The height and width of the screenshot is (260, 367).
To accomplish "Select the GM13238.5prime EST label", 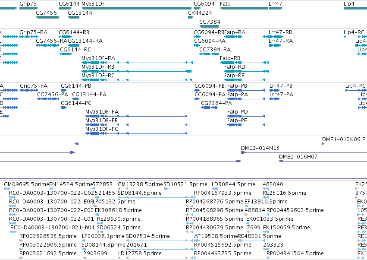I will point(140,184).
